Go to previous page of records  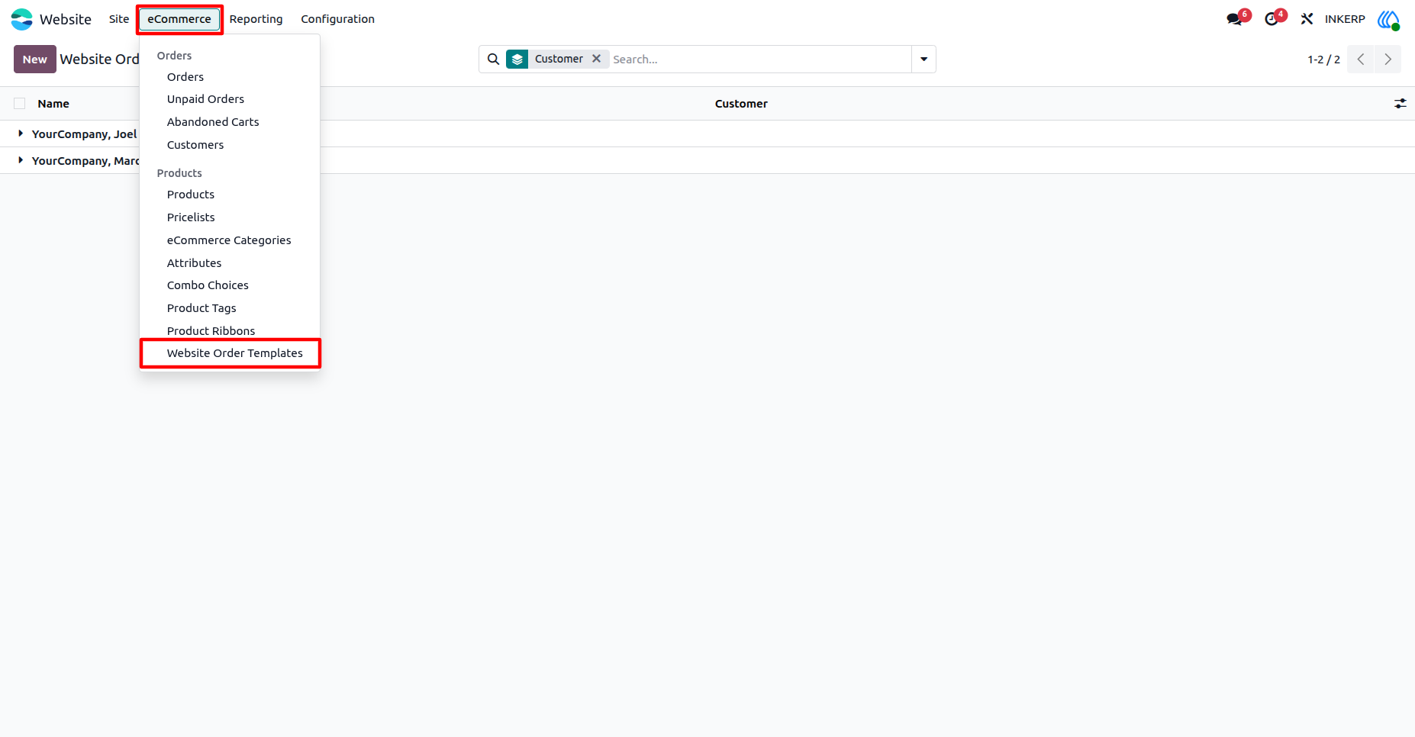(1361, 60)
